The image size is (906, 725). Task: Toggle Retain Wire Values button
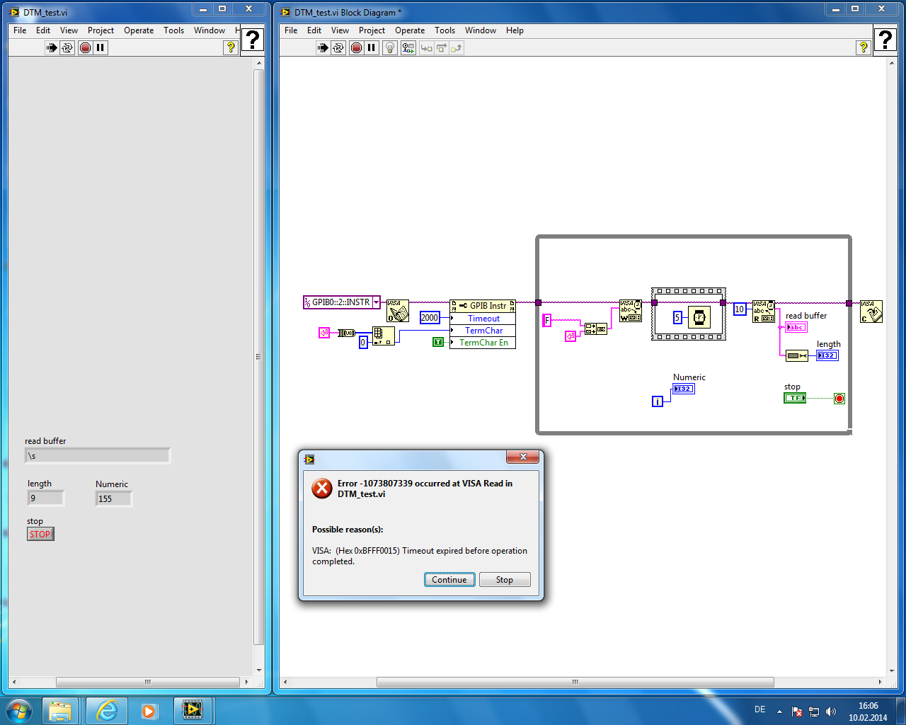[408, 48]
